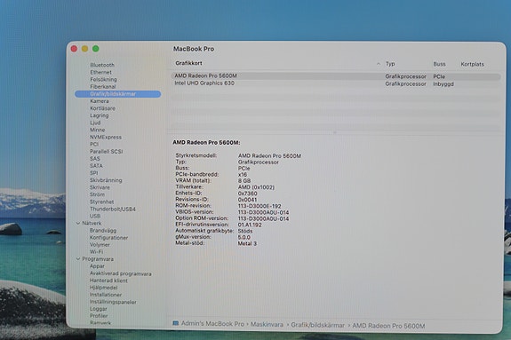Image resolution: width=511 pixels, height=340 pixels.
Task: Open Installationer in the sidebar
Action: point(106,295)
